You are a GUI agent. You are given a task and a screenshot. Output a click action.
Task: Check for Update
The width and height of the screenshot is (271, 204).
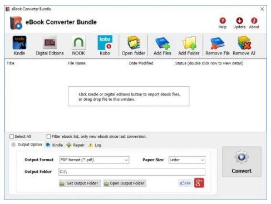point(239,23)
